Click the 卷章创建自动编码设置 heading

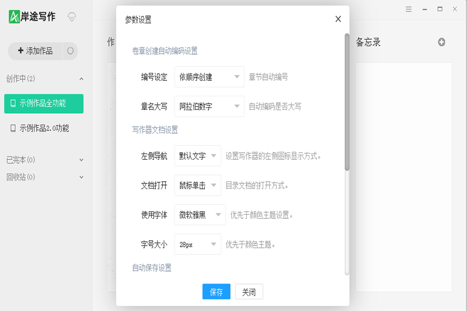pyautogui.click(x=165, y=51)
